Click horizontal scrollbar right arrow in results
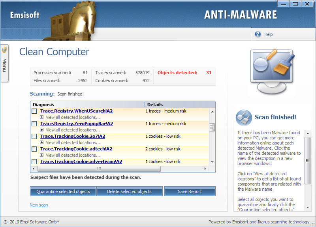This screenshot has width=316, height=227. pos(205,169)
